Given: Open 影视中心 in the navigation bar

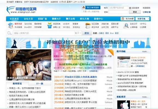Looking at the screenshot, I should click(x=99, y=19).
